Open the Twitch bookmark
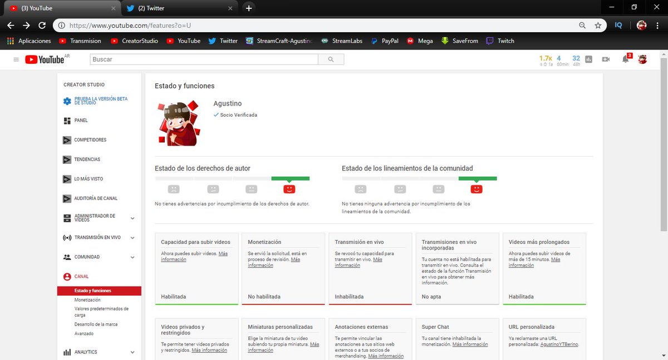The width and height of the screenshot is (668, 360). click(500, 41)
